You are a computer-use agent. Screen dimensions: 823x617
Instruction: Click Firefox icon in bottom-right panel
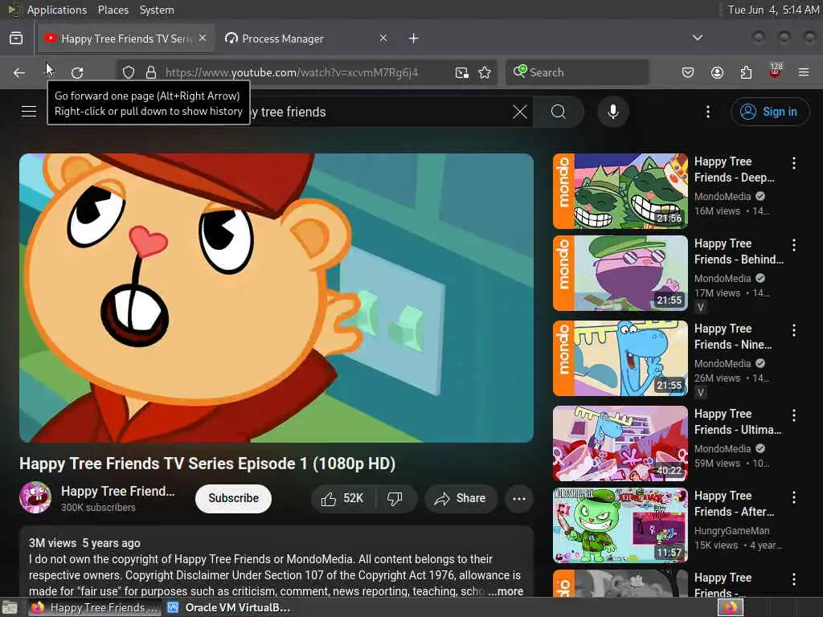tap(731, 607)
